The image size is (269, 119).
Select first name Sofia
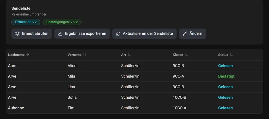tap(72, 98)
